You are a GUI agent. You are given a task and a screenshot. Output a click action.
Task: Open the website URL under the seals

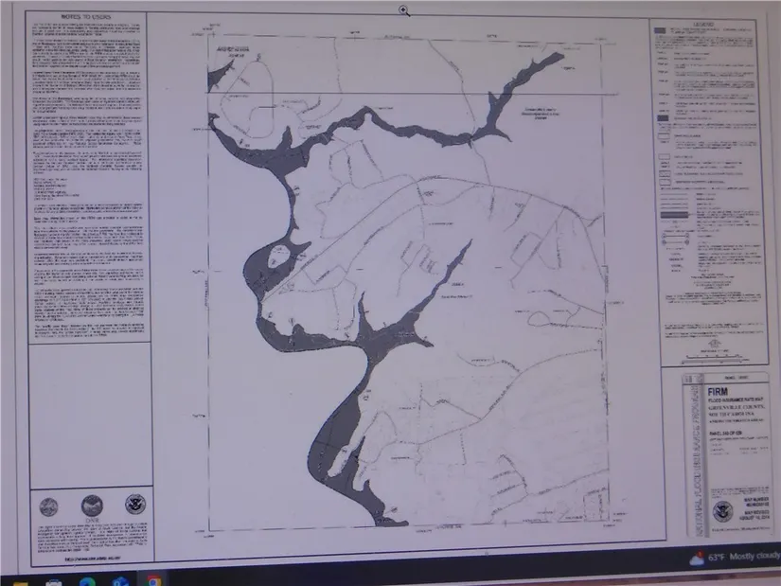tap(91, 558)
